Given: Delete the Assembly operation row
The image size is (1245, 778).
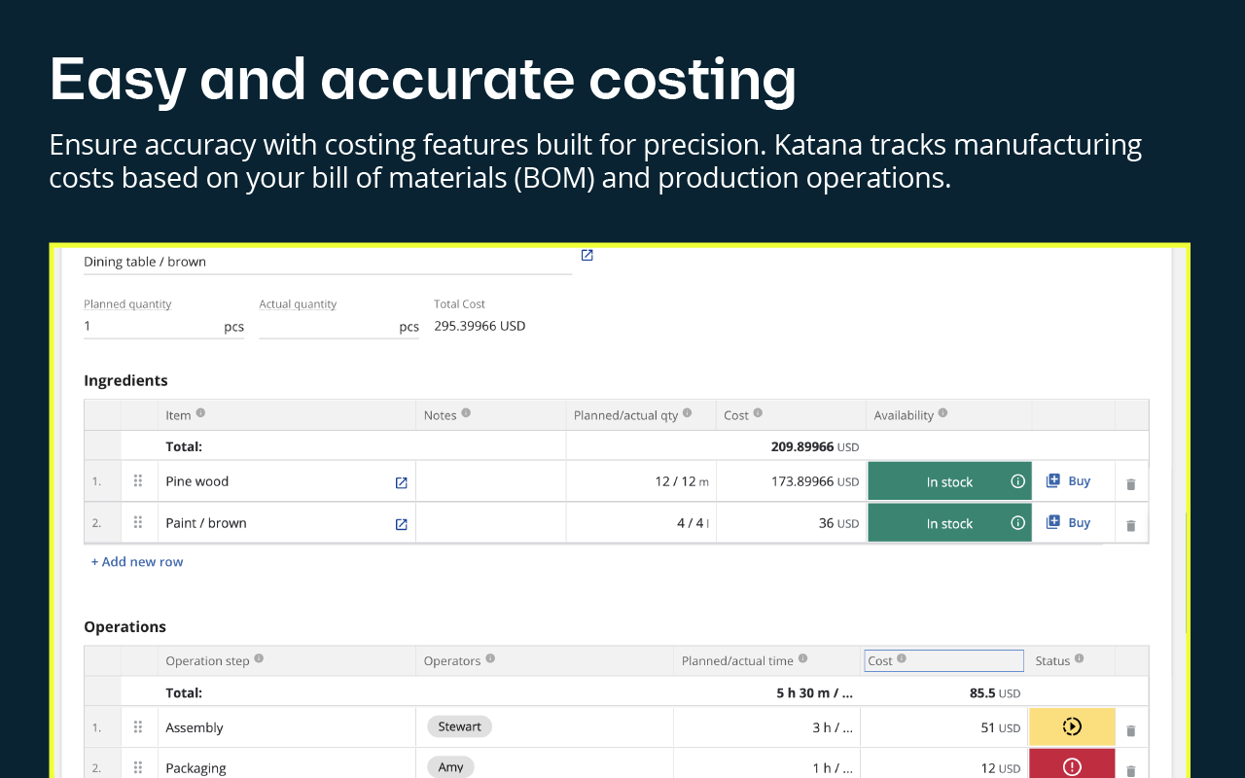Looking at the screenshot, I should coord(1130,730).
